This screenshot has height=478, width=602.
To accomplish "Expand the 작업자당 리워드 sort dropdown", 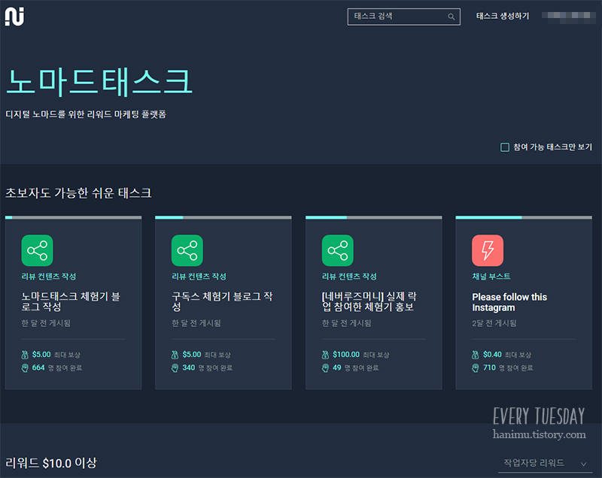I will pyautogui.click(x=545, y=464).
